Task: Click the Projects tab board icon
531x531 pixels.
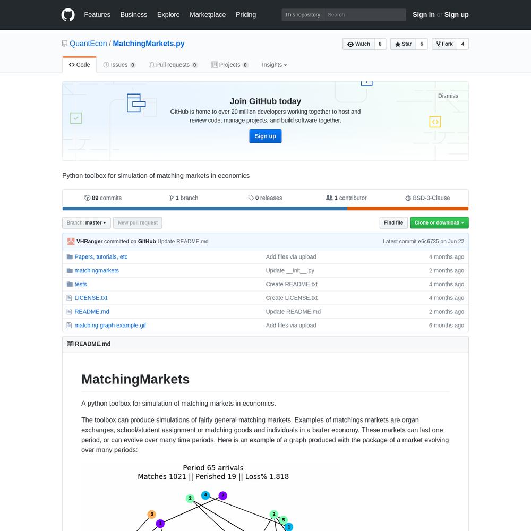Action: point(215,65)
